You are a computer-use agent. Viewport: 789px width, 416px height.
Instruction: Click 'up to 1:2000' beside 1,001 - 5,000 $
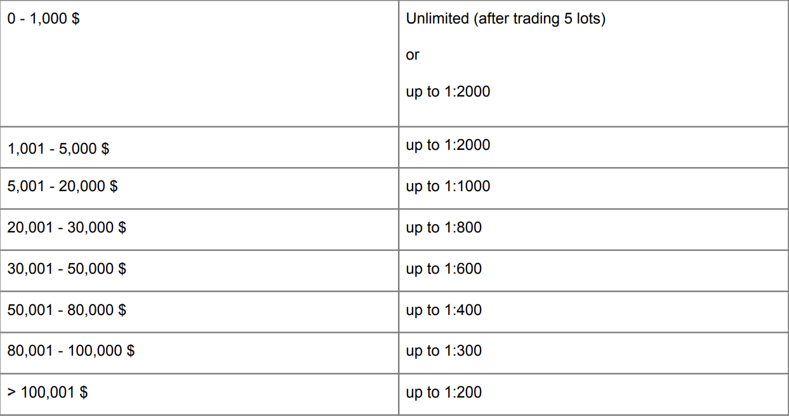pos(448,145)
